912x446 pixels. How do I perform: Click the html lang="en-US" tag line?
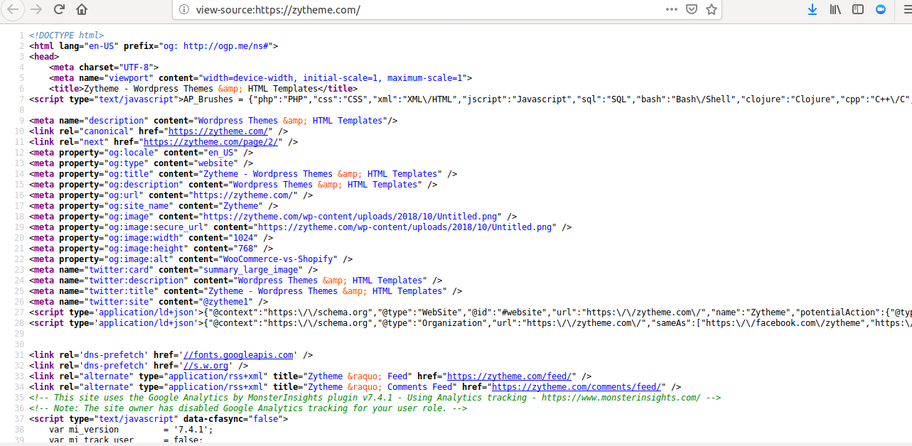(x=154, y=46)
